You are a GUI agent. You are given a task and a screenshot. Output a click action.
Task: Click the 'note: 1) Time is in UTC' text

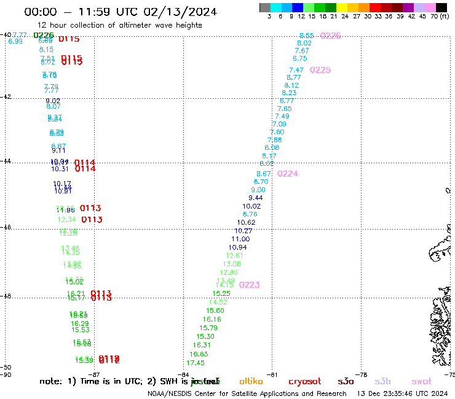coord(91,381)
